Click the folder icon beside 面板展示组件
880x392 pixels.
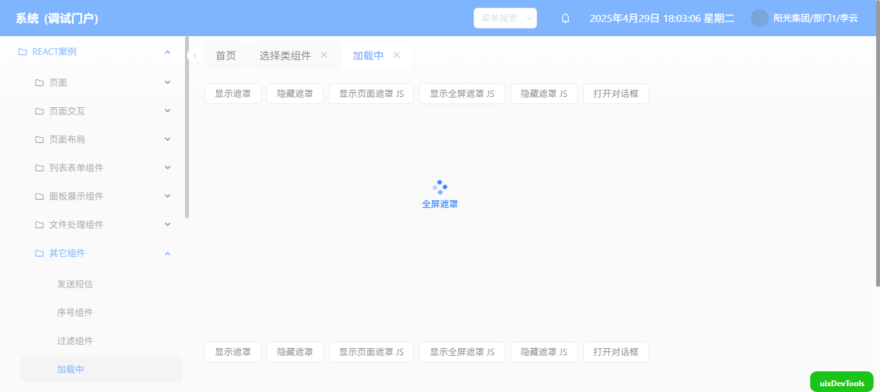(39, 196)
